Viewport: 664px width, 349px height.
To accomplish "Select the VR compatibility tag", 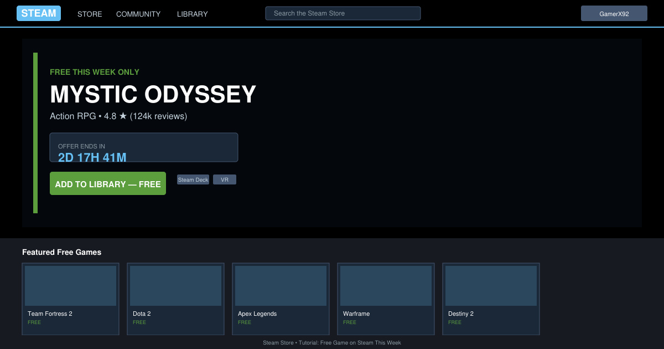I will click(225, 179).
